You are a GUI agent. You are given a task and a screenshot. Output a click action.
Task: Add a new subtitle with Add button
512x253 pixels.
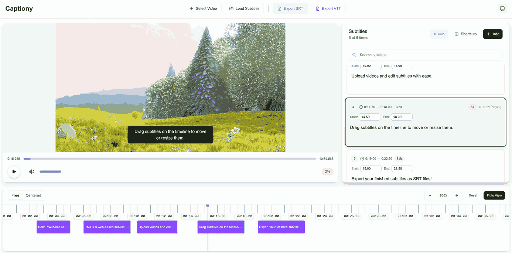coord(493,34)
